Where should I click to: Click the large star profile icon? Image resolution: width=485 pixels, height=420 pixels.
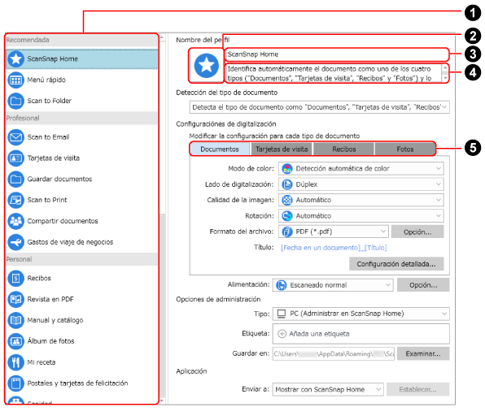click(206, 66)
